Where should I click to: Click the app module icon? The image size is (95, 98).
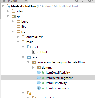(13, 16)
